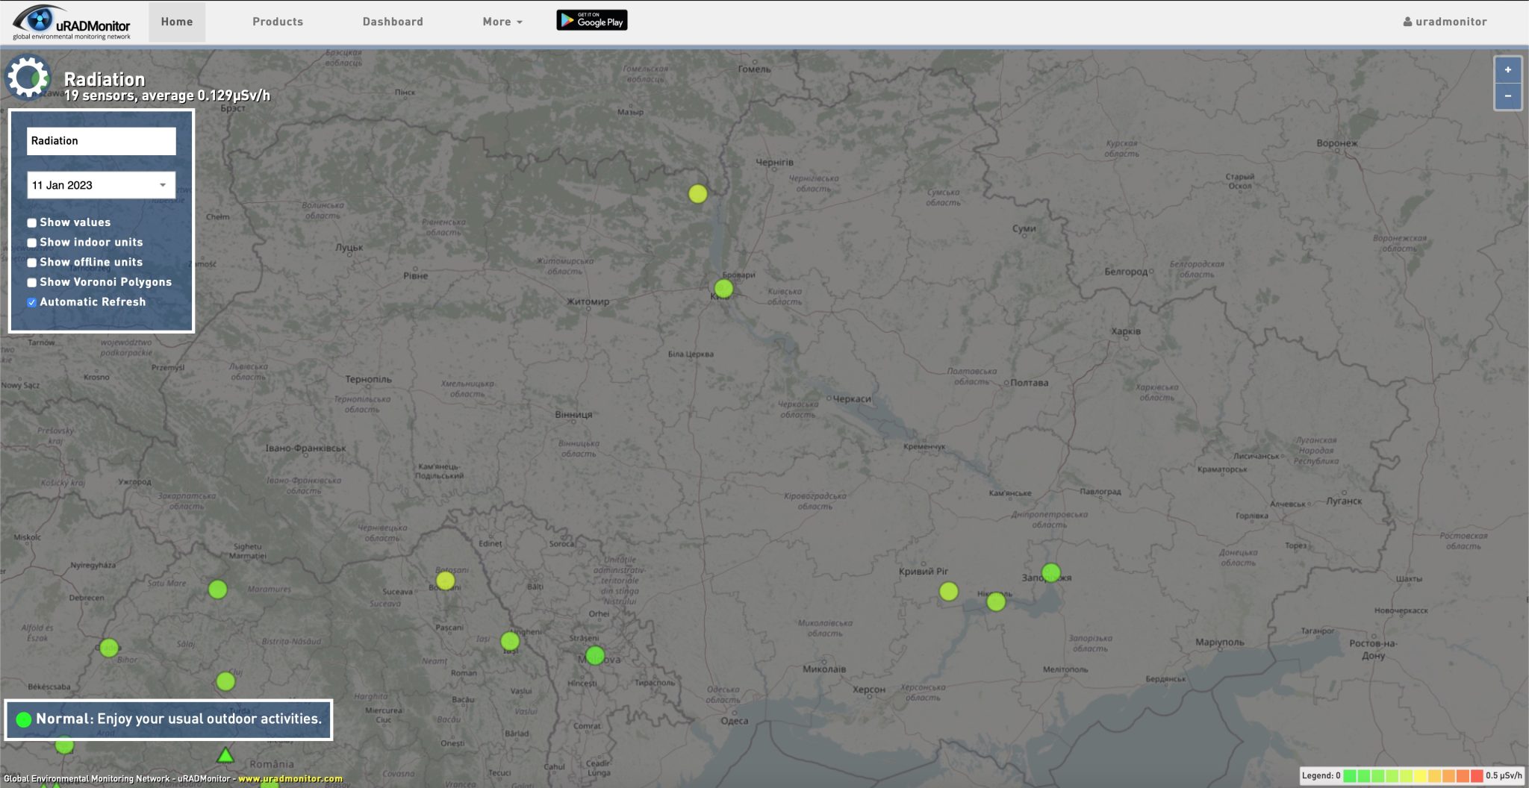This screenshot has width=1529, height=788.
Task: Open the Products page
Action: (x=277, y=22)
